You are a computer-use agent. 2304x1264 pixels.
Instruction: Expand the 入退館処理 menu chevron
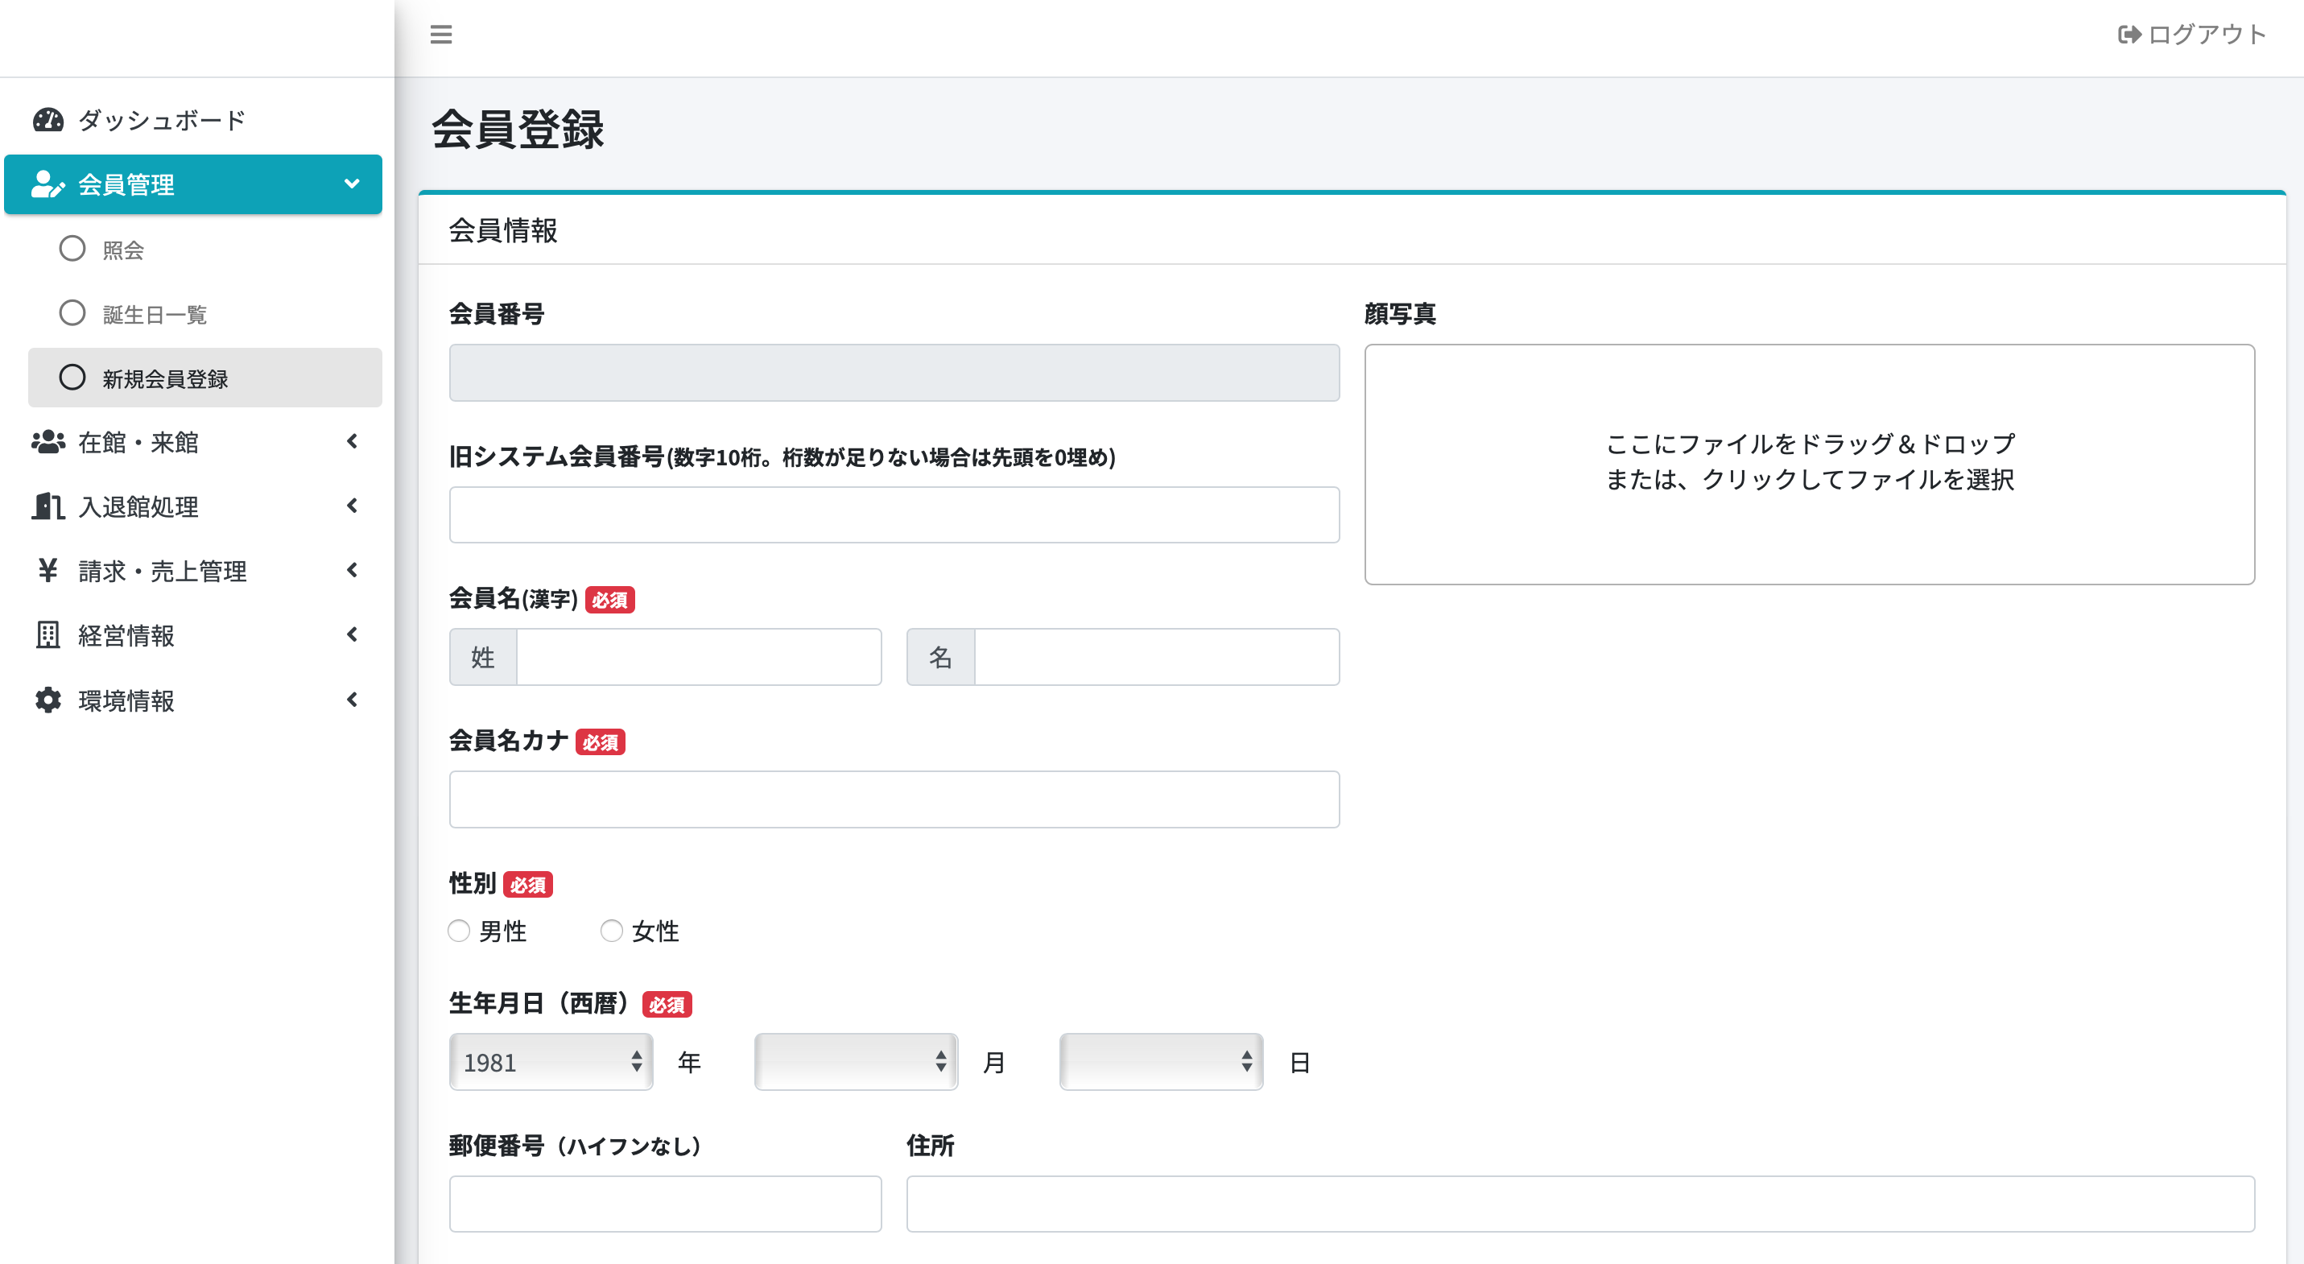(x=353, y=506)
